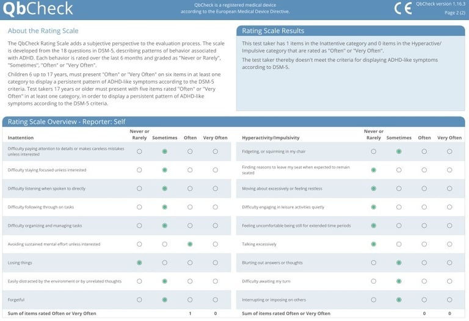
Task: Set Blurting out answers to Often
Action: pyautogui.click(x=424, y=262)
